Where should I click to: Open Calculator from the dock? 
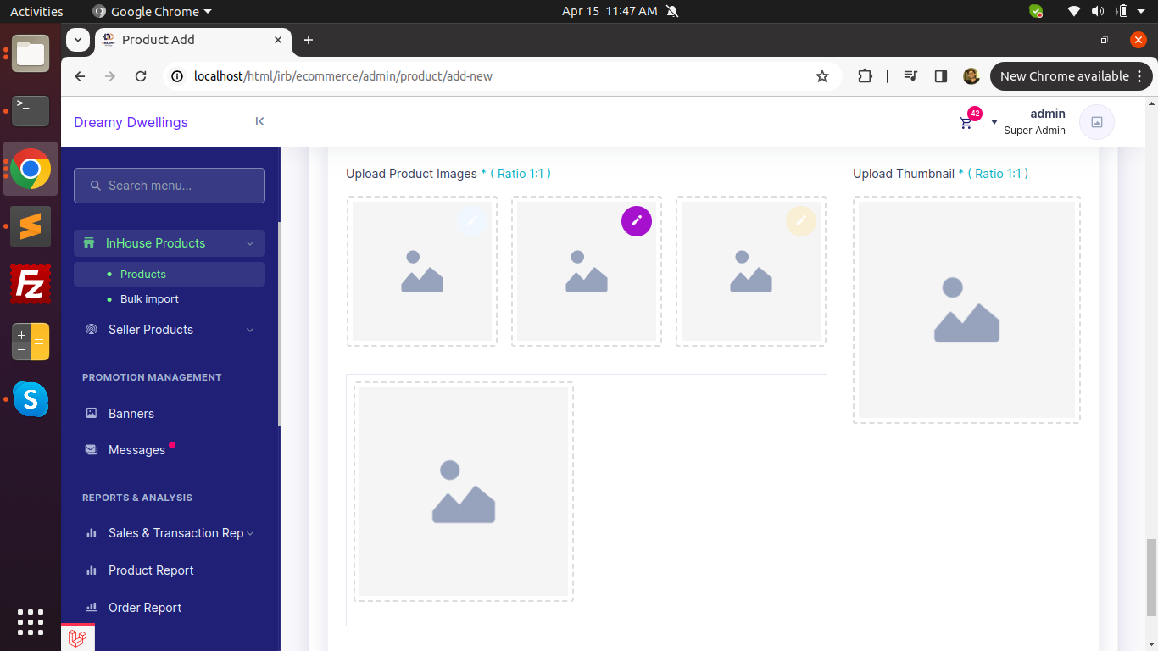(x=31, y=342)
